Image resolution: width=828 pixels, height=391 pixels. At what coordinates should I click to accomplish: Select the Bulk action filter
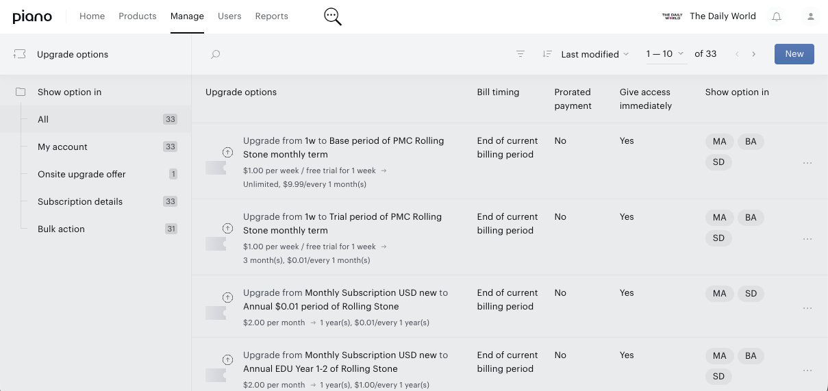[x=96, y=229]
